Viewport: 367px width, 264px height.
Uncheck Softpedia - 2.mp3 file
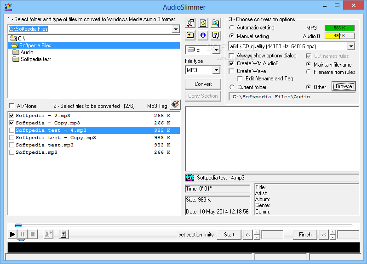[x=11, y=115]
